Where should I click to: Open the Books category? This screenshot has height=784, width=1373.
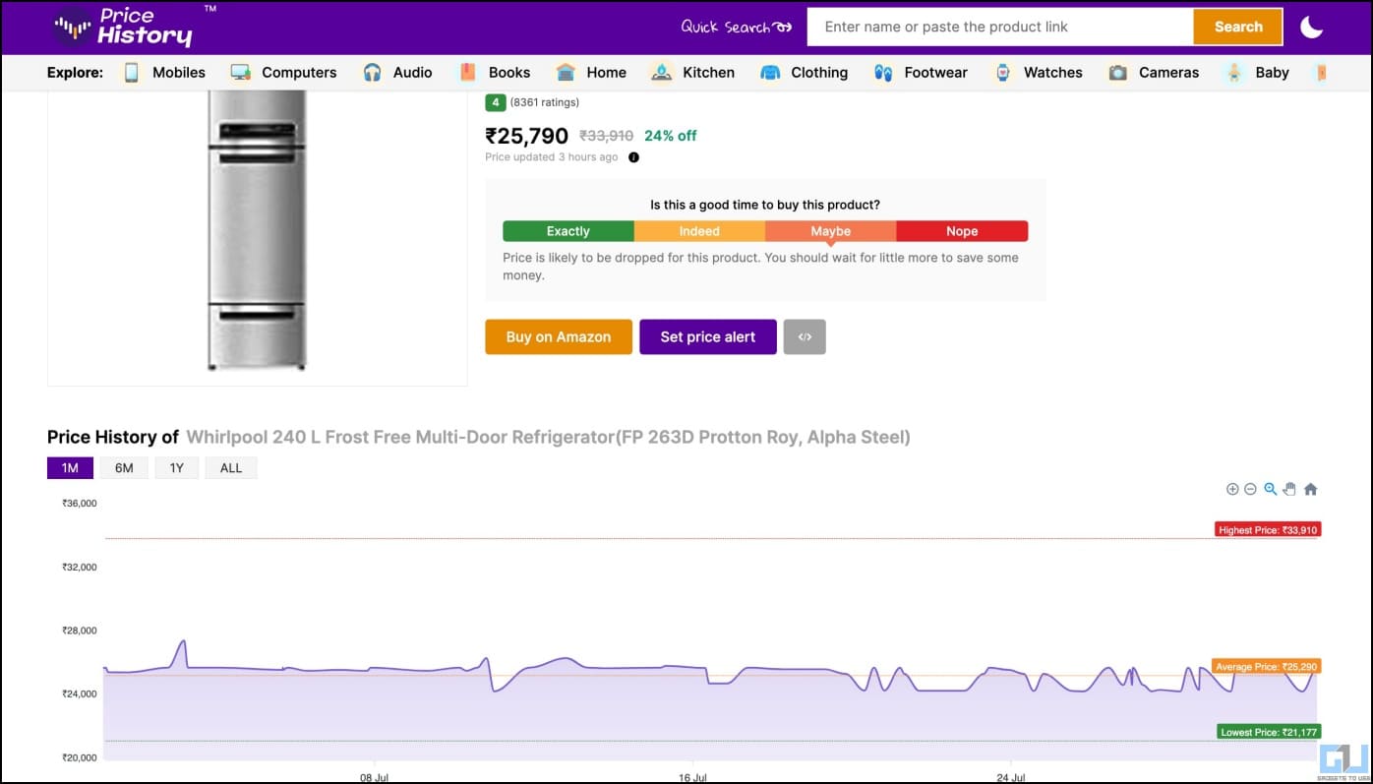click(x=509, y=73)
